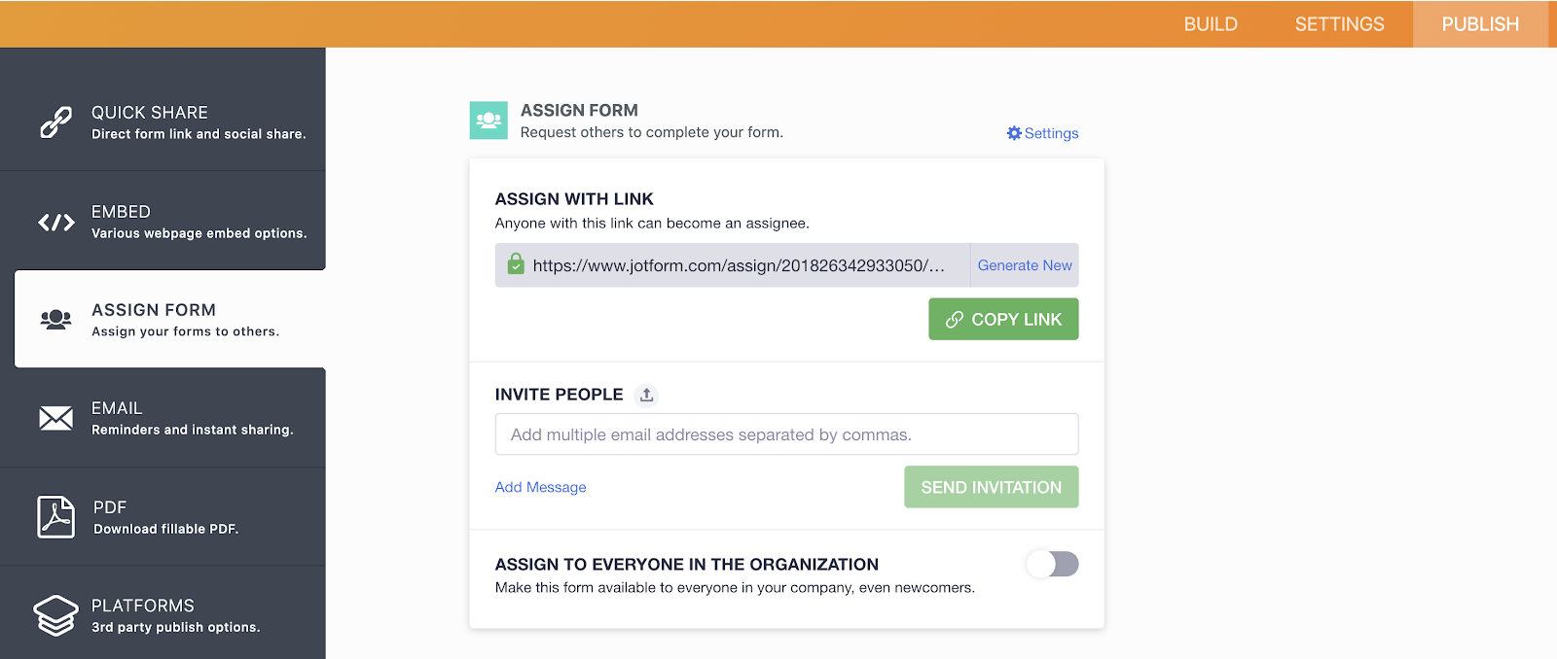Viewport: 1557px width, 659px height.
Task: Click the jotform assign URL text field
Action: pyautogui.click(x=739, y=265)
